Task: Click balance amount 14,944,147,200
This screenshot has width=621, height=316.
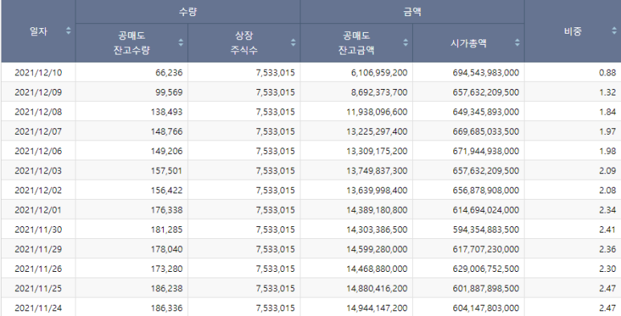Action: click(x=377, y=308)
